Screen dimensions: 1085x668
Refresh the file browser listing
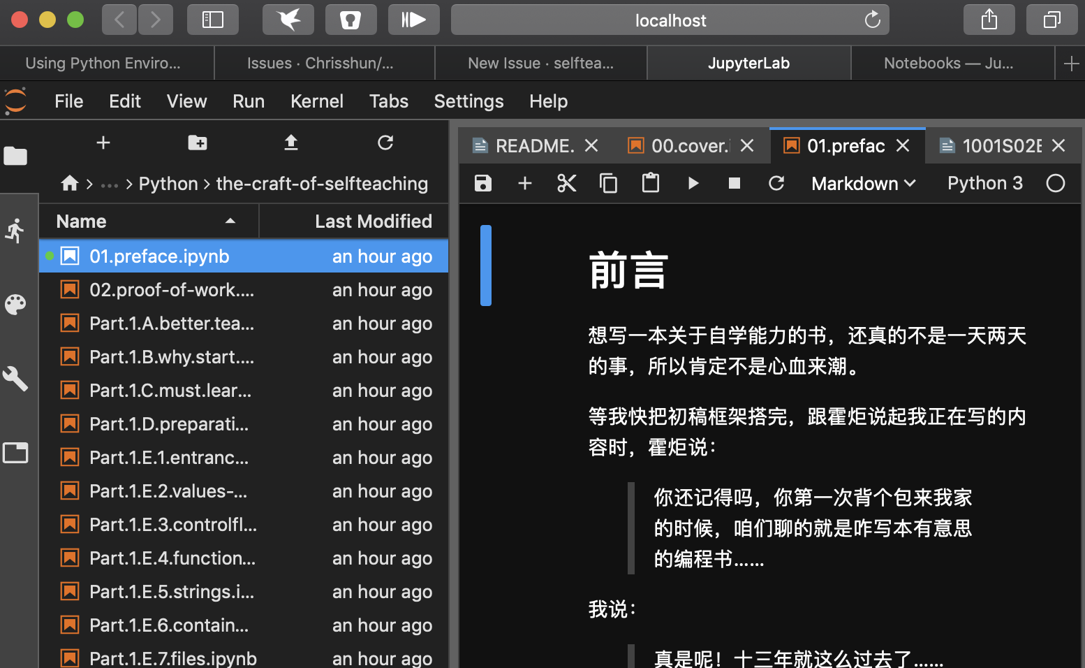tap(385, 143)
